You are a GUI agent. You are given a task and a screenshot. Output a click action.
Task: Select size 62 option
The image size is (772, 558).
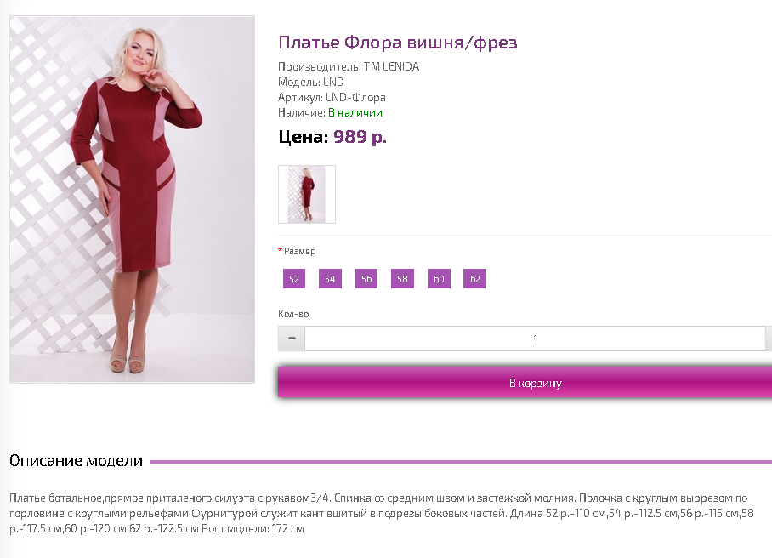coord(474,279)
